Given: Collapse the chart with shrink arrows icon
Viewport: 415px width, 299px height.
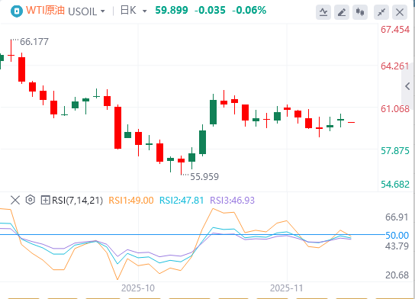Looking at the screenshot, I should tap(381, 12).
